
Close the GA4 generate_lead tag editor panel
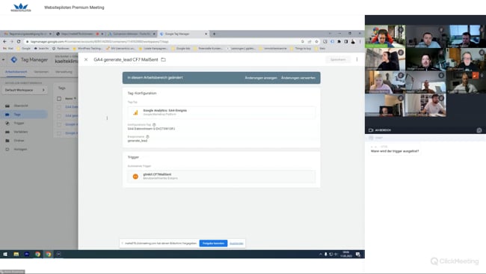pyautogui.click(x=86, y=60)
